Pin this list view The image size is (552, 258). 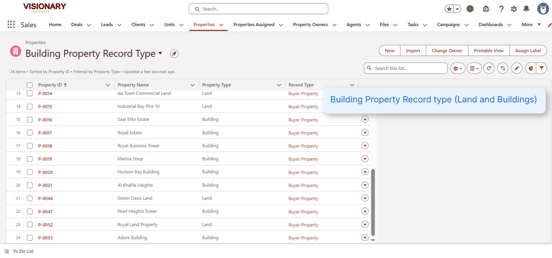coord(174,54)
